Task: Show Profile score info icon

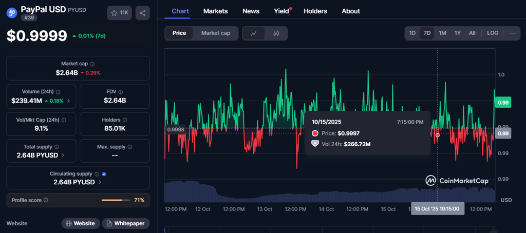Action: [x=46, y=200]
